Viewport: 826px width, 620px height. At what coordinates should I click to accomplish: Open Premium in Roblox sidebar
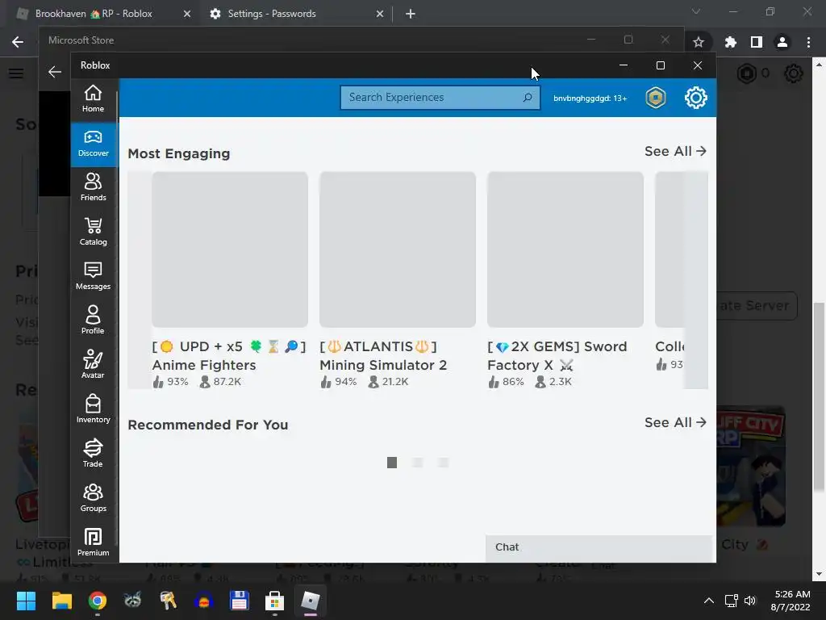(94, 542)
